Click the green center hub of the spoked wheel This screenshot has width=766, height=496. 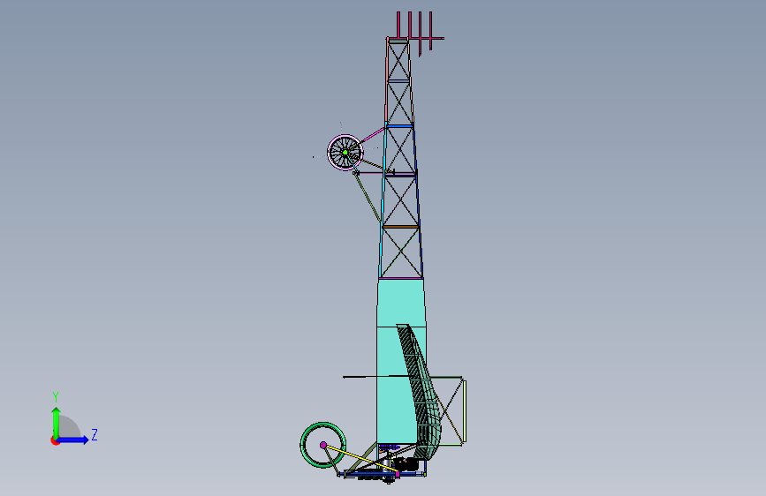pos(345,153)
